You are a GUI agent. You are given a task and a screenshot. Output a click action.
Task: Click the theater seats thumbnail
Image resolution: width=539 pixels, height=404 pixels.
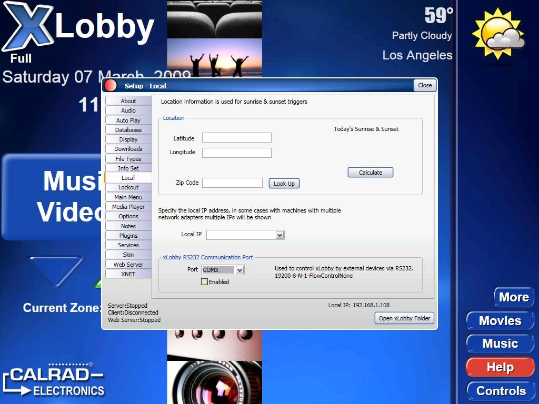click(x=215, y=19)
